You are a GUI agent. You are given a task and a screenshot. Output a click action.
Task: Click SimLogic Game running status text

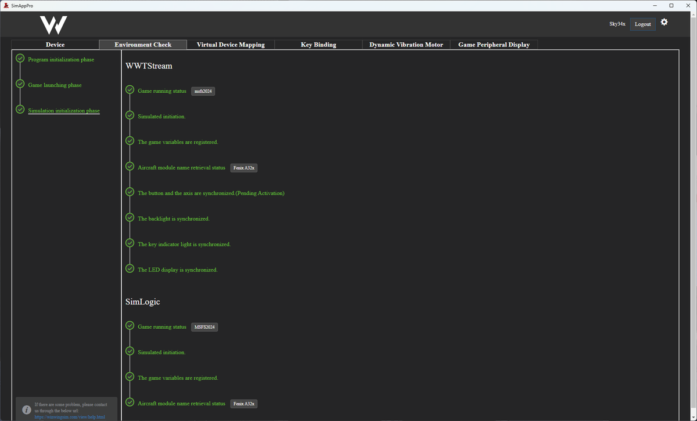pos(162,327)
